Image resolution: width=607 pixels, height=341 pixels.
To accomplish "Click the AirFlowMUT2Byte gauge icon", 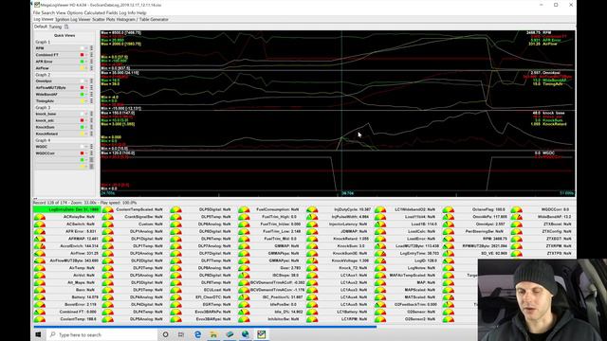I will click(40, 261).
